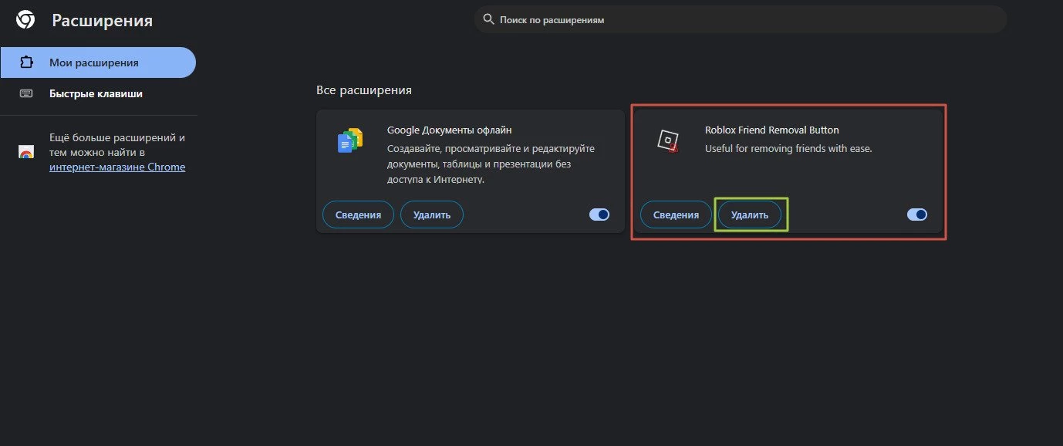Follow the интернет-магазине Chrome link
Viewport: 1063px width, 446px height.
(117, 167)
